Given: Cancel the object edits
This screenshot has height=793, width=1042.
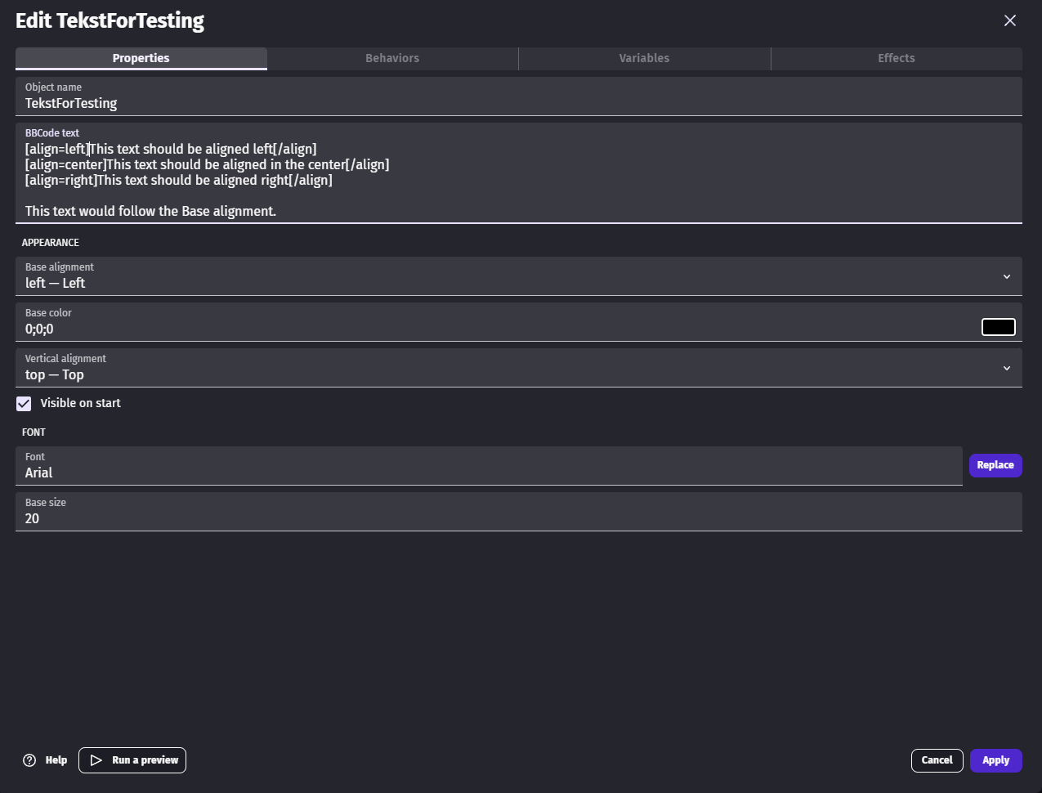Looking at the screenshot, I should (x=937, y=760).
